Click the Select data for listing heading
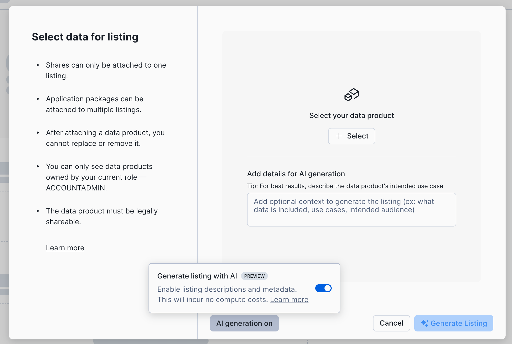 tap(85, 37)
